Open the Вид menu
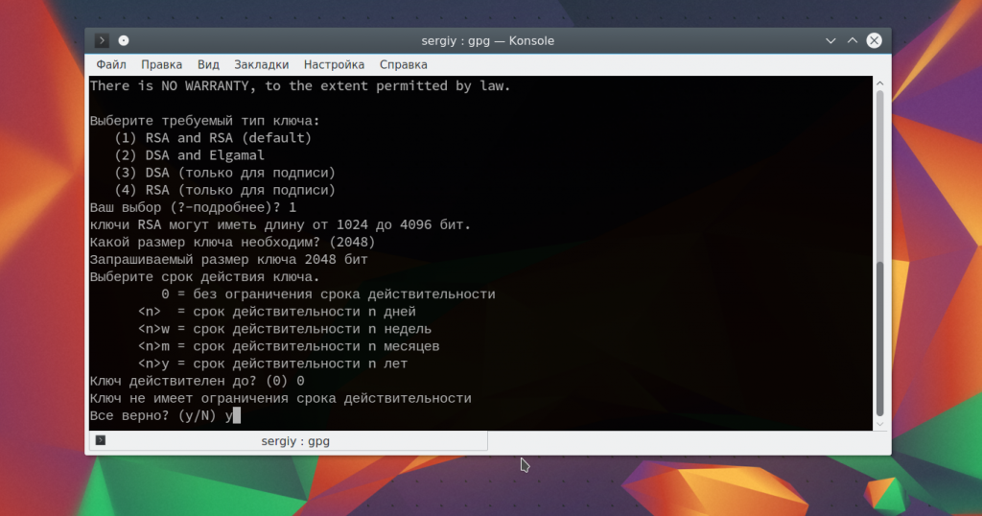The height and width of the screenshot is (516, 982). (x=208, y=64)
